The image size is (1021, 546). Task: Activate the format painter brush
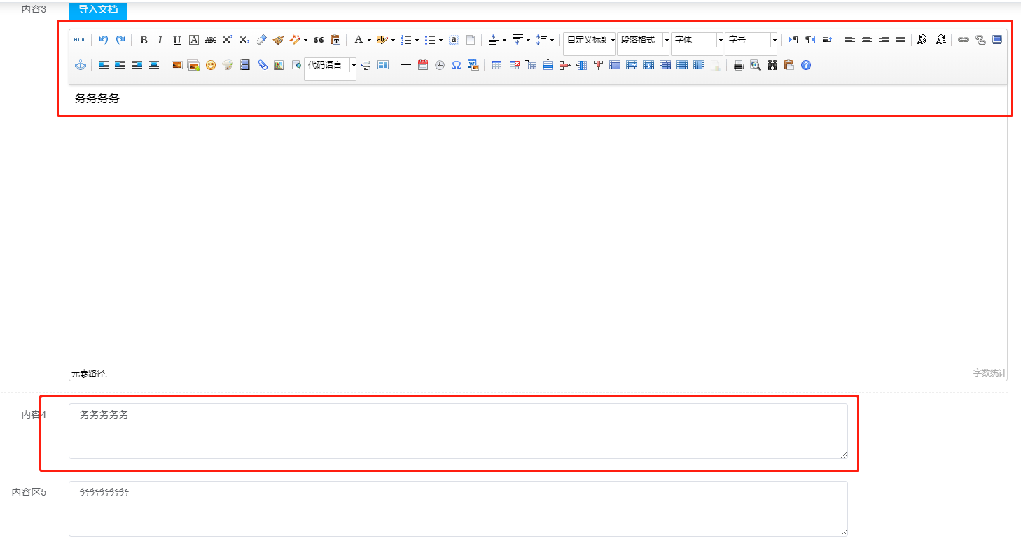(x=278, y=40)
